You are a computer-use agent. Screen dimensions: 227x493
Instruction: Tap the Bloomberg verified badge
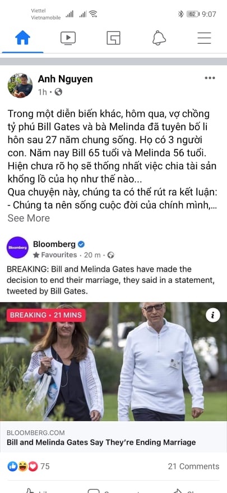(x=81, y=244)
